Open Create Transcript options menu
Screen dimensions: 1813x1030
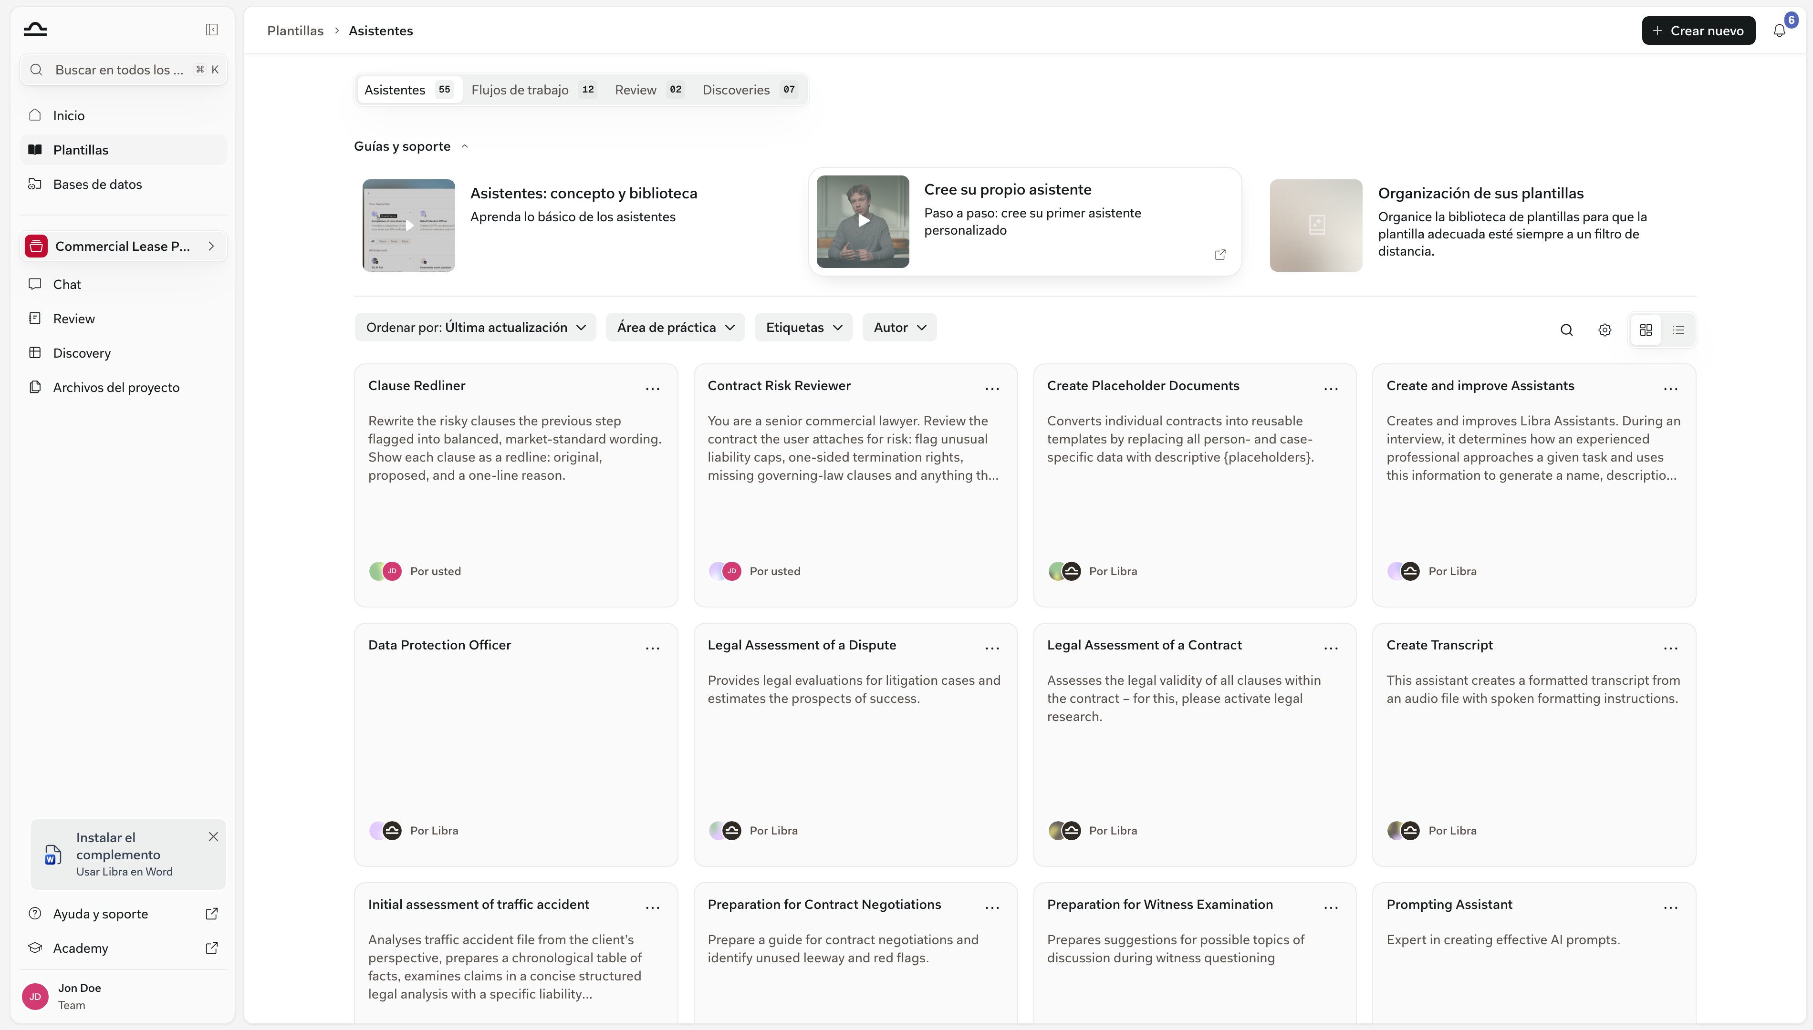[x=1671, y=648]
